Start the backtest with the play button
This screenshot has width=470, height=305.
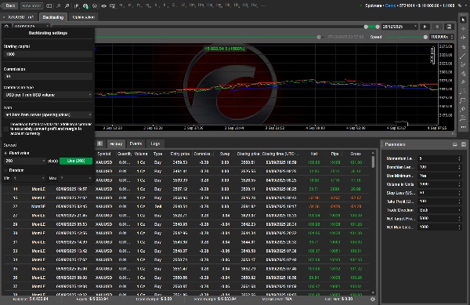(425, 27)
